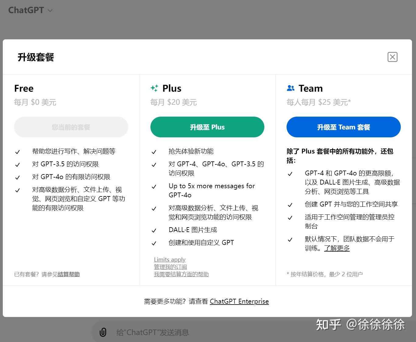Click the checkmark beside 对 GPT-3.5 的访问权限

(18, 165)
